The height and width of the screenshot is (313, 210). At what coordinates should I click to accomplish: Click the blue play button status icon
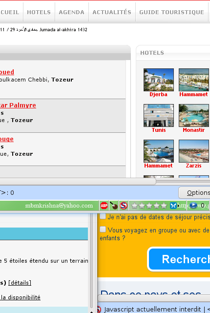193,206
